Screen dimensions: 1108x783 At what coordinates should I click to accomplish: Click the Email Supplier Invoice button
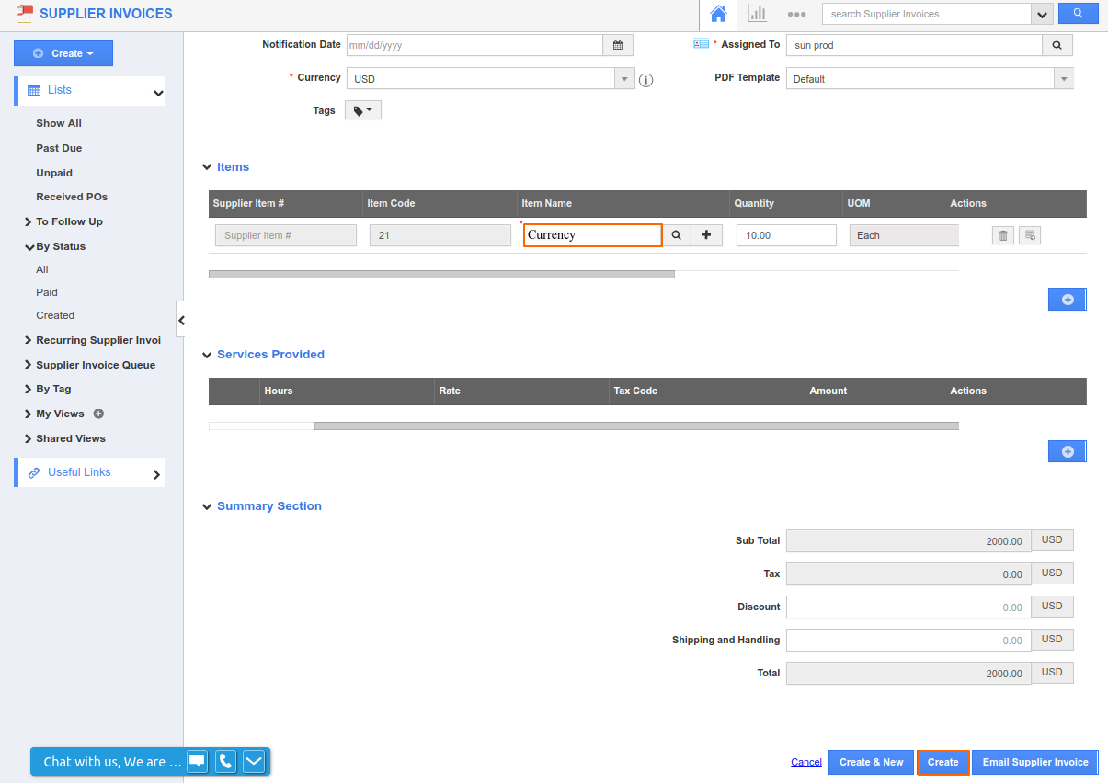pyautogui.click(x=1035, y=762)
